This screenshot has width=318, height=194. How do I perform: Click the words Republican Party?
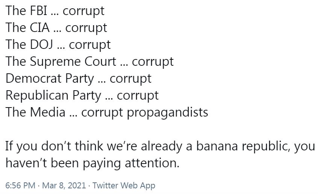[x=53, y=95]
